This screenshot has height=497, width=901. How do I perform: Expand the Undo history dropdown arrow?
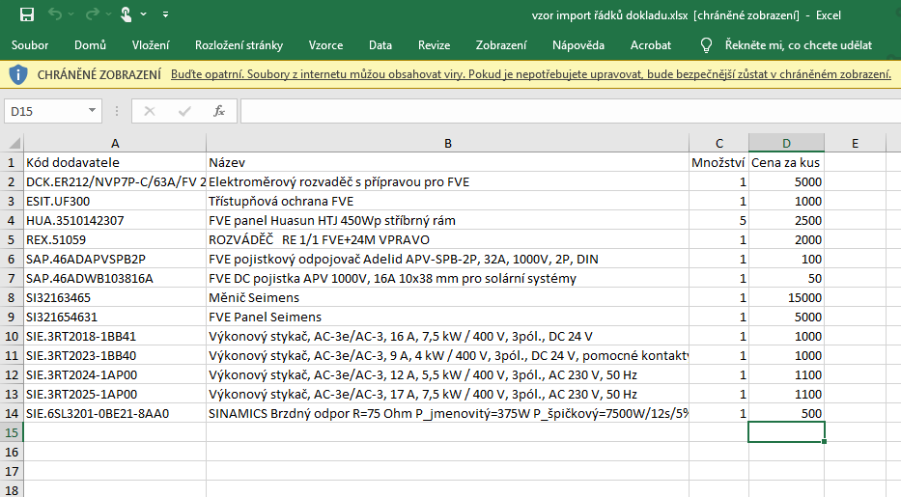pyautogui.click(x=70, y=14)
